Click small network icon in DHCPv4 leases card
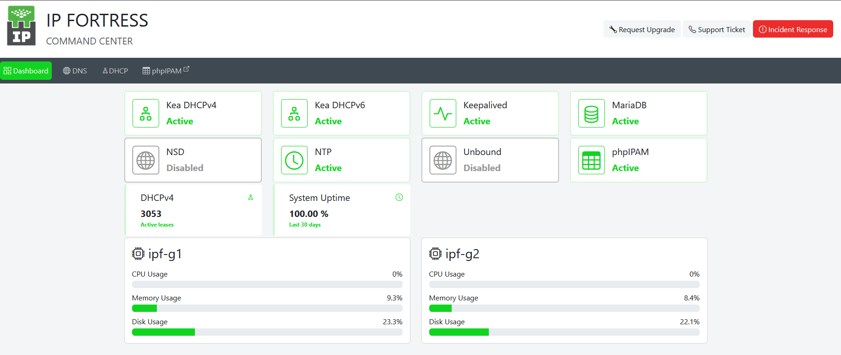This screenshot has height=355, width=841. point(251,197)
